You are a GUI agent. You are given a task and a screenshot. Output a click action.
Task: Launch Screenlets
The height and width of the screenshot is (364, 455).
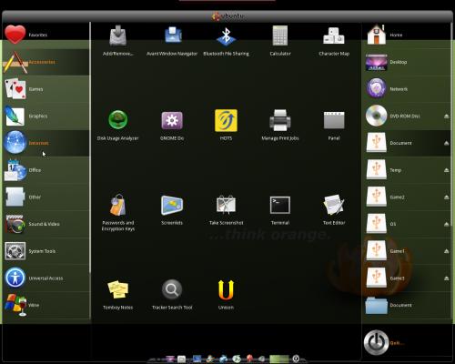tap(172, 210)
